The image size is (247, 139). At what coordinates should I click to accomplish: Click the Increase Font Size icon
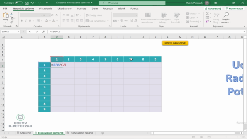click(x=52, y=15)
